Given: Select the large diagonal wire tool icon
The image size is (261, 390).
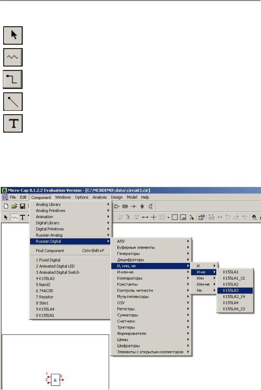Looking at the screenshot, I should [x=13, y=102].
